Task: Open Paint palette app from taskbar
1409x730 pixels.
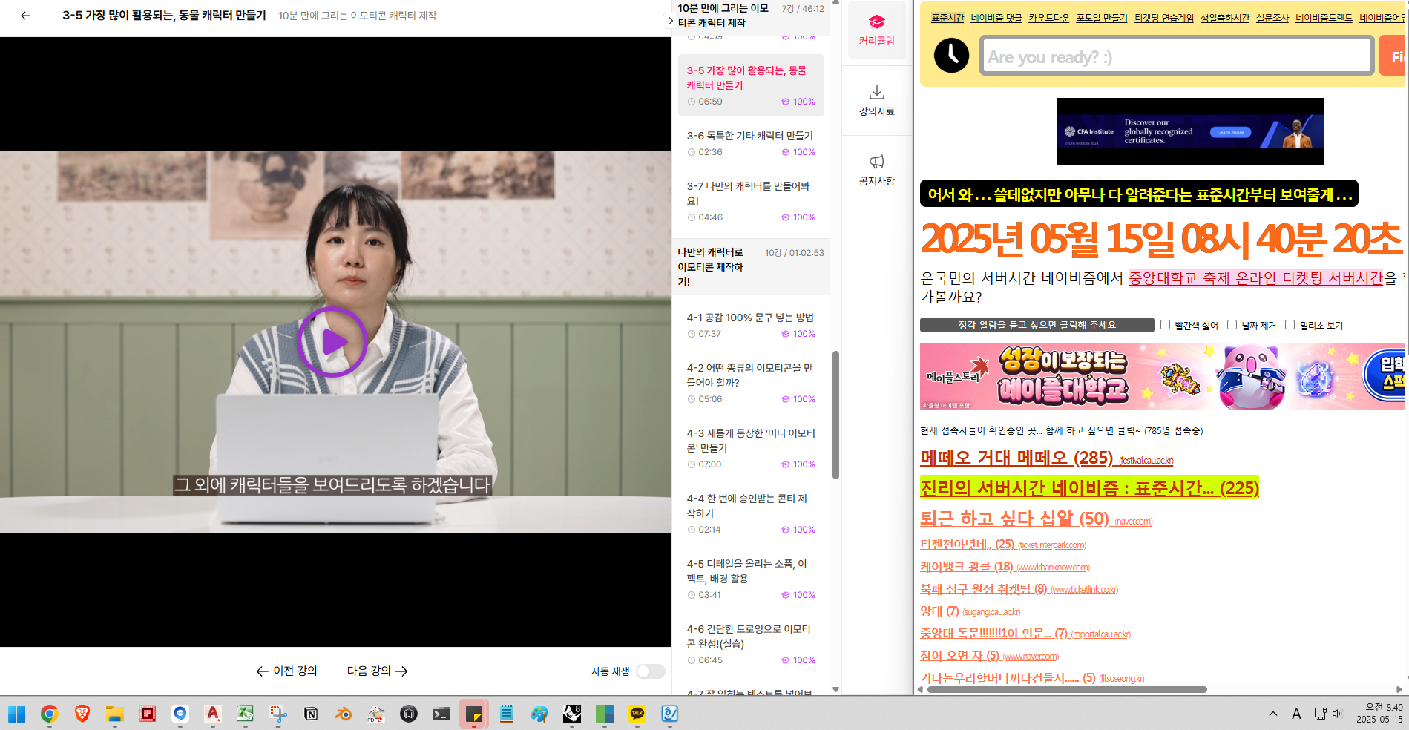Action: (539, 714)
